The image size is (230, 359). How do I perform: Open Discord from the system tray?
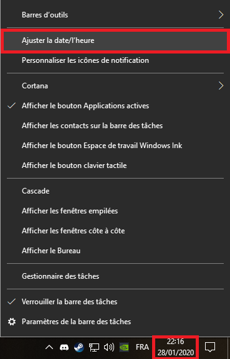coord(64,347)
